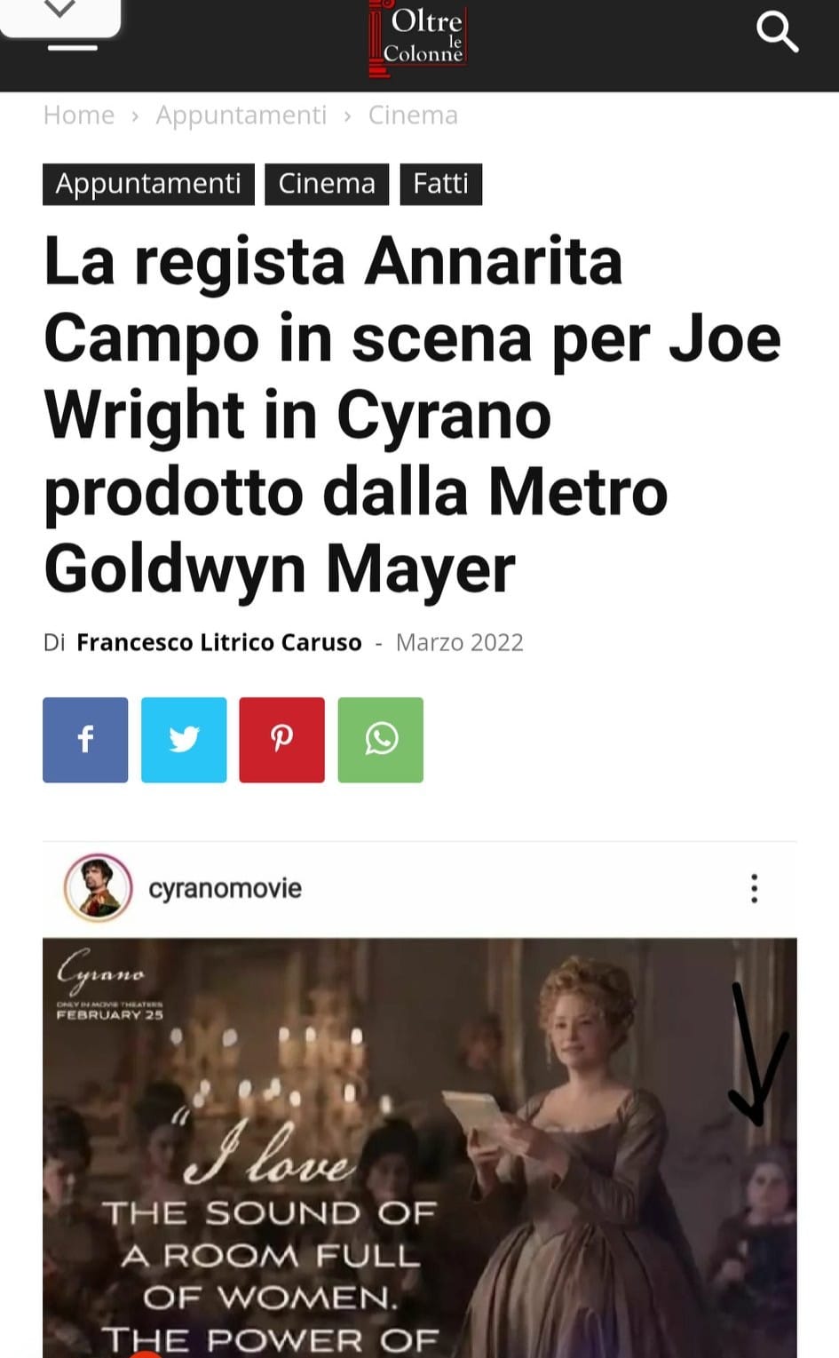
Task: Open the Appuntamenti breadcrumb link
Action: click(241, 115)
